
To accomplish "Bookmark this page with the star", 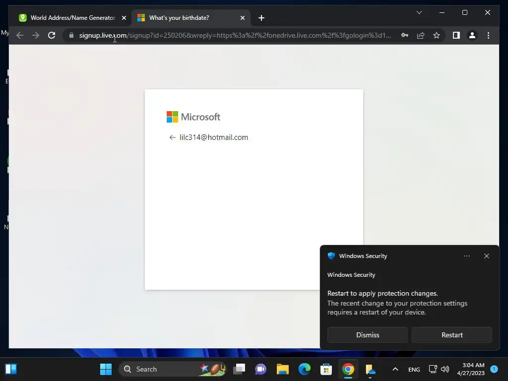I will 437,35.
